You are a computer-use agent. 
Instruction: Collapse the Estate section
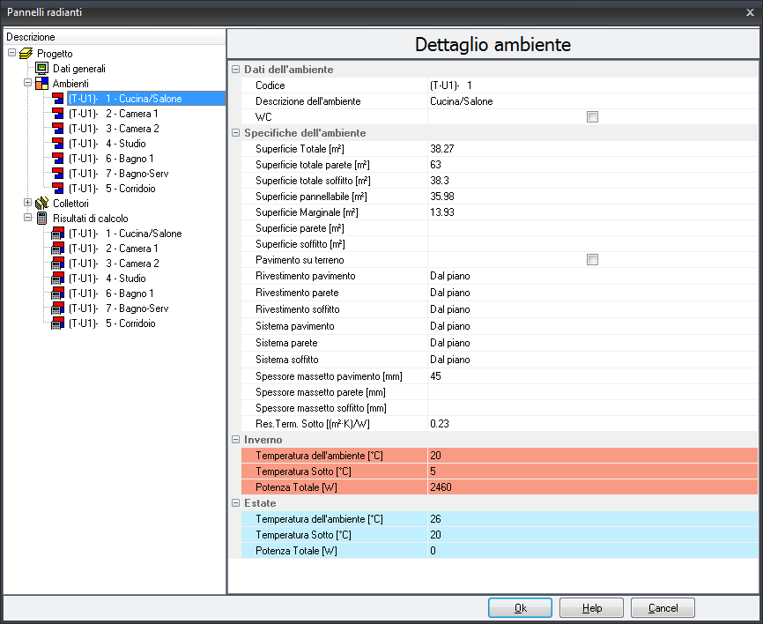coord(235,503)
